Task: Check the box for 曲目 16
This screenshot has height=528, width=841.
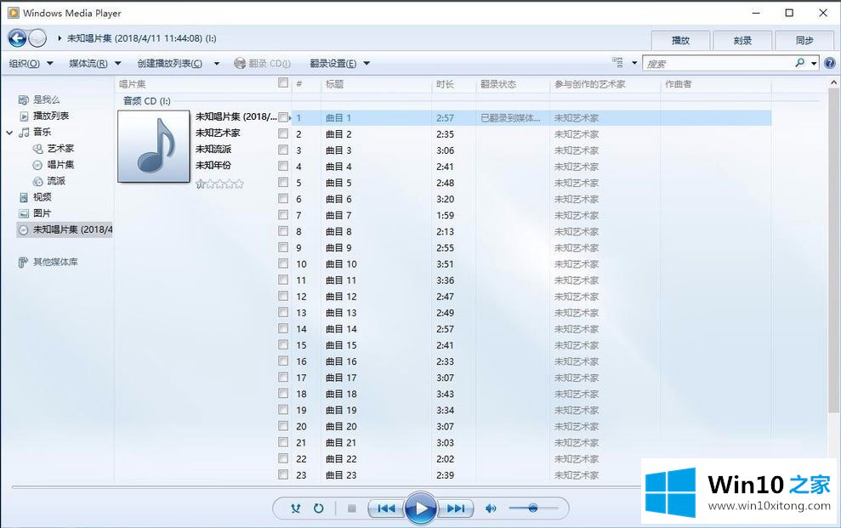Action: coord(283,361)
